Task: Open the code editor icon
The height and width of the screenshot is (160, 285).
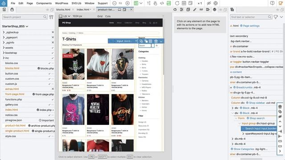Action: (x=162, y=3)
